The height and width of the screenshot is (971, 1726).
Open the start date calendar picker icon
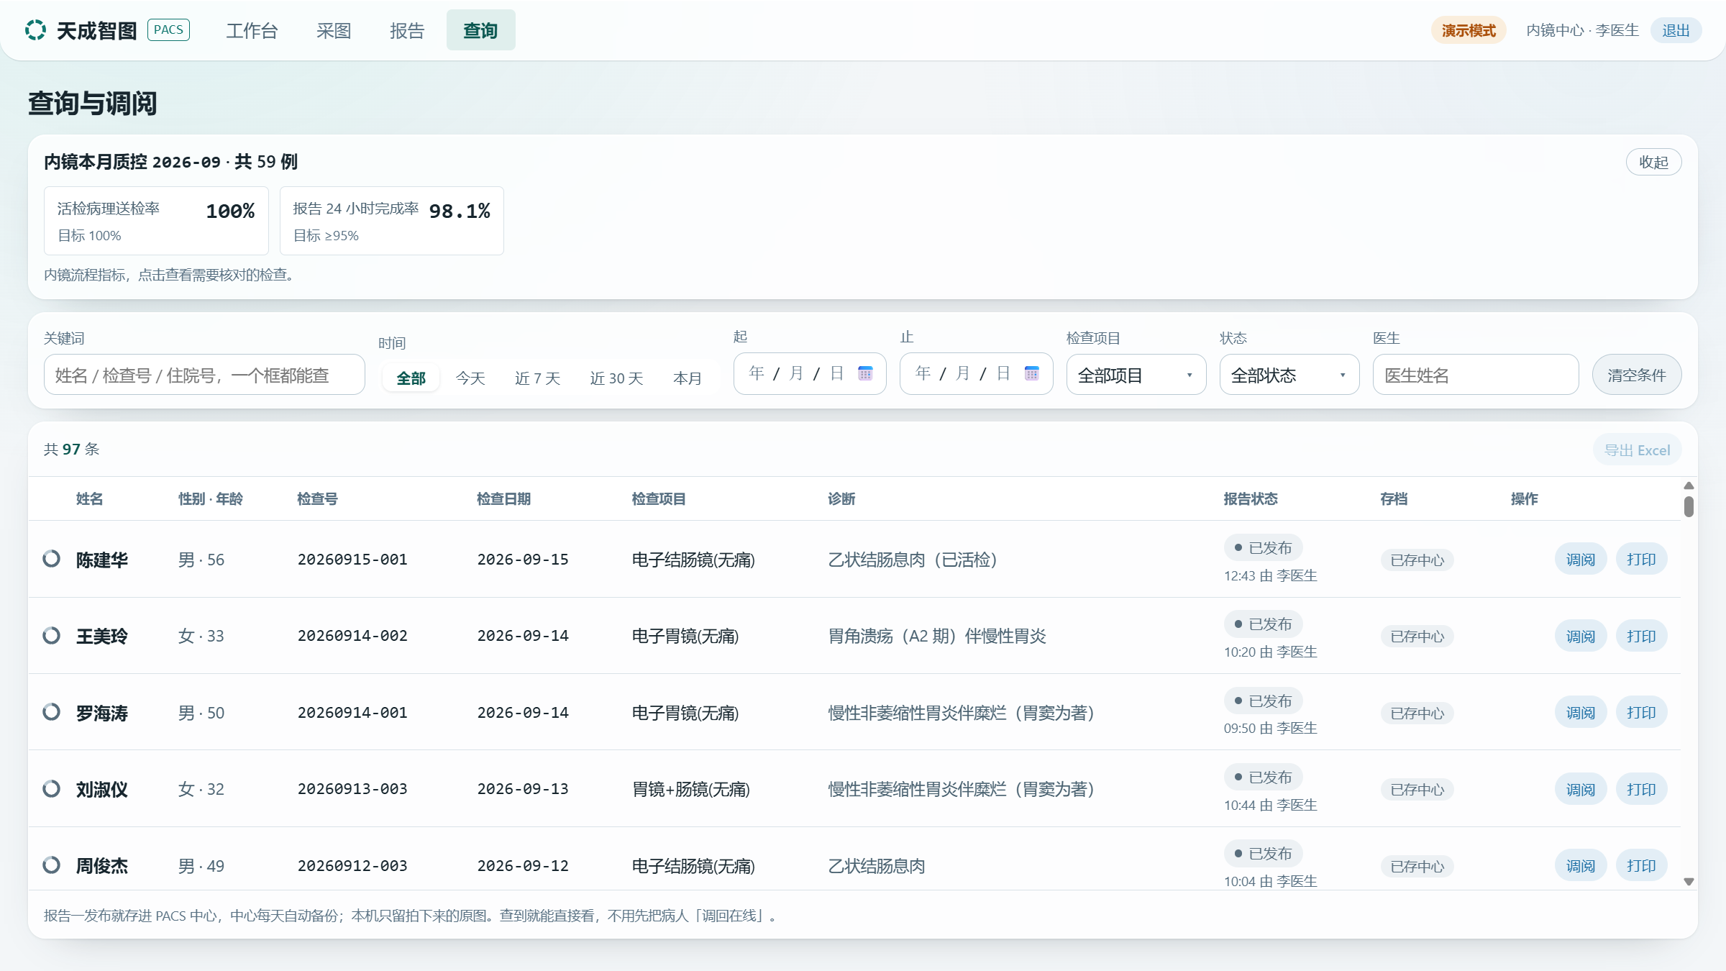pos(865,373)
